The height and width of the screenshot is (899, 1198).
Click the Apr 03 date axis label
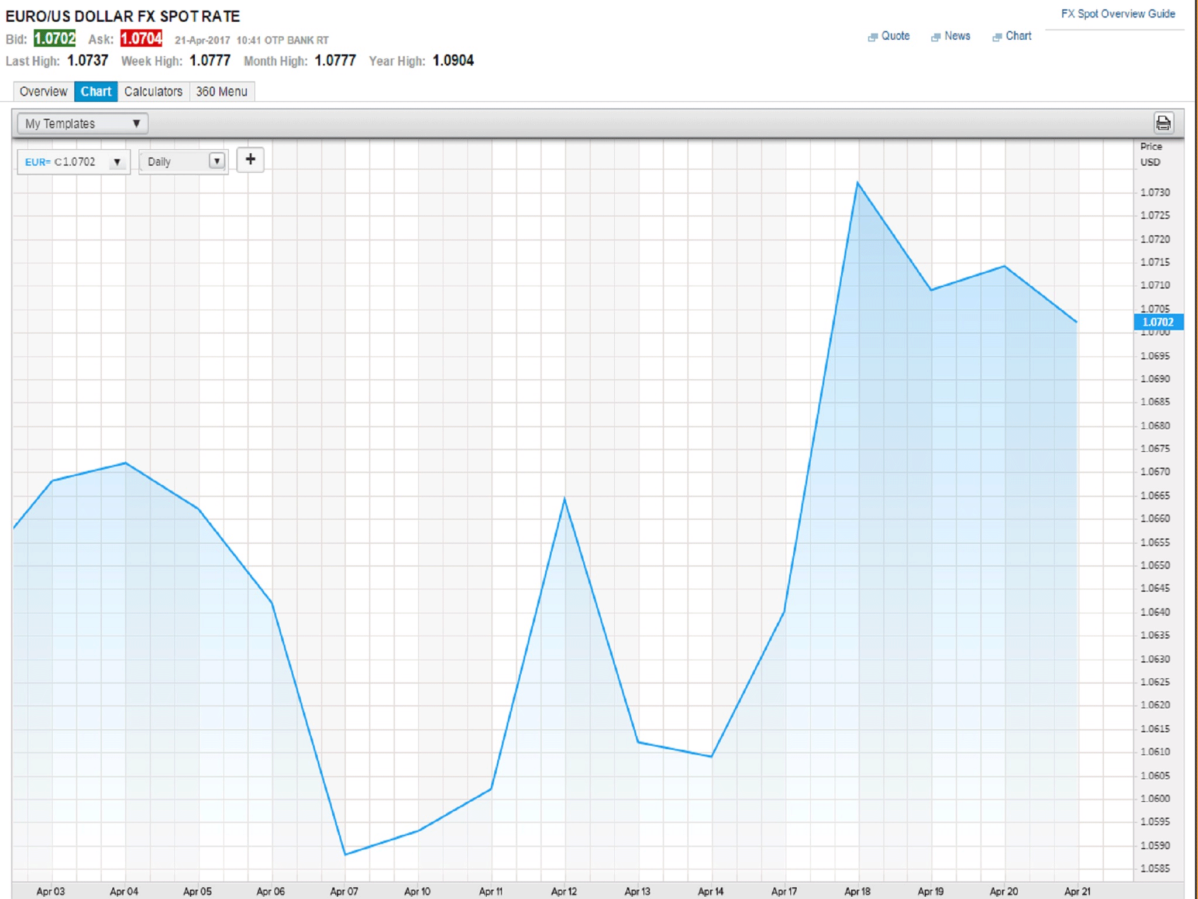tap(51, 891)
